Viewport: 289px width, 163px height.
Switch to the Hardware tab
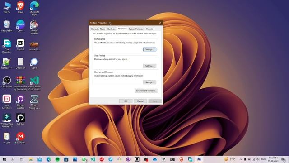[x=112, y=29]
